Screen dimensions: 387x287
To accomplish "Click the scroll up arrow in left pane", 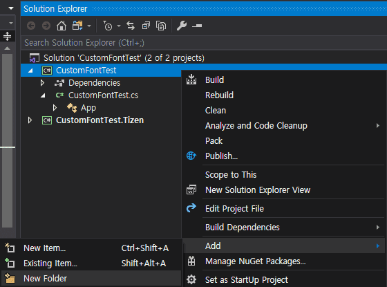I will pos(7,48).
